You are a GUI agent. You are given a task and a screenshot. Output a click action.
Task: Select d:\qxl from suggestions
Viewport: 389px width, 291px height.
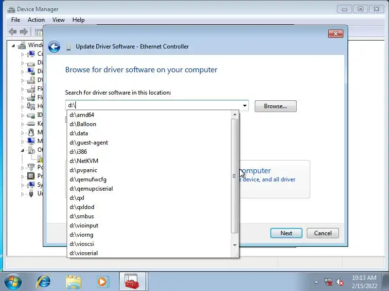point(149,198)
